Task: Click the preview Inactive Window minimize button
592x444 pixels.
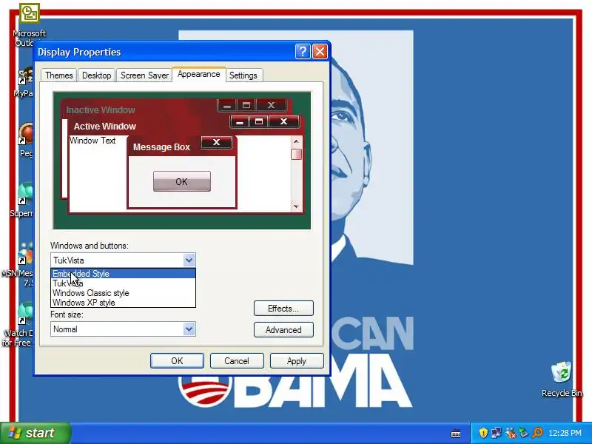Action: pos(227,105)
